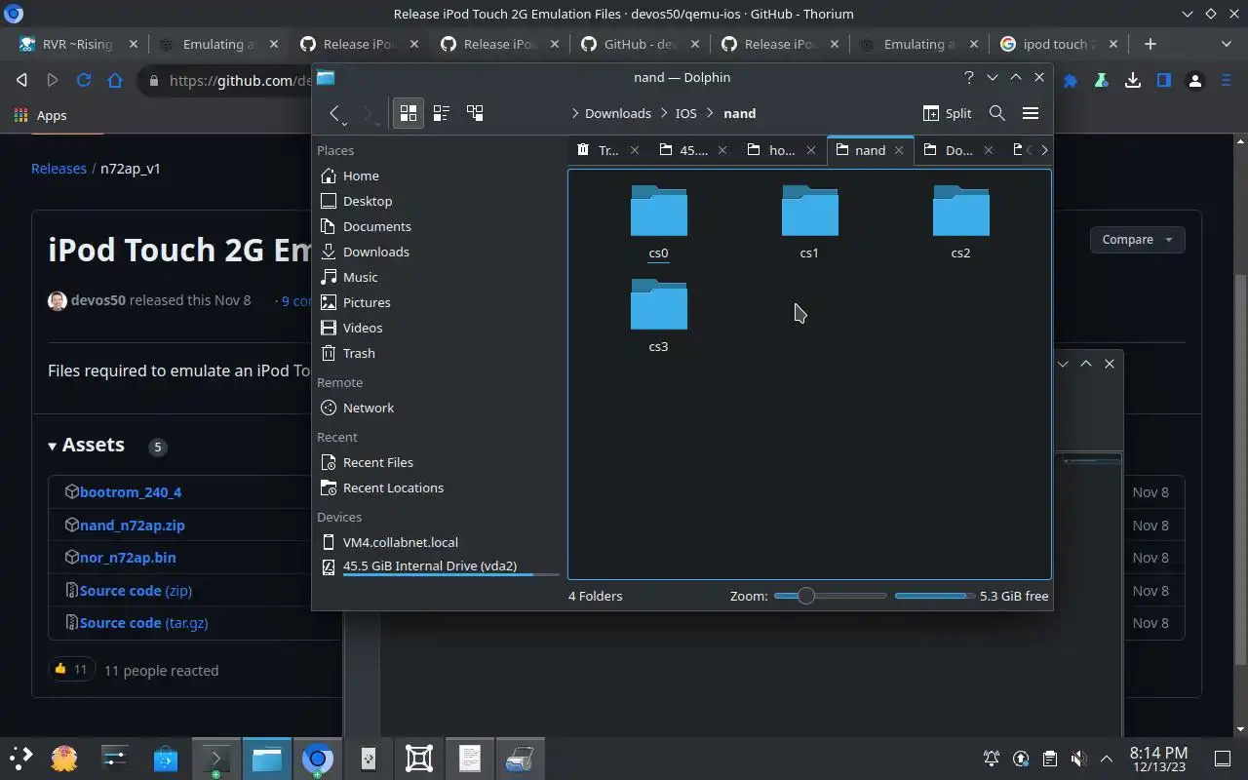Expand breadcrumb arrow before Downloads
1248x780 pixels.
coord(575,113)
